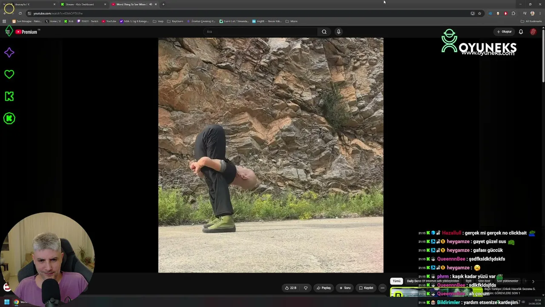This screenshot has height=307, width=545.
Task: Bookmark this page with the star icon
Action: 479,13
